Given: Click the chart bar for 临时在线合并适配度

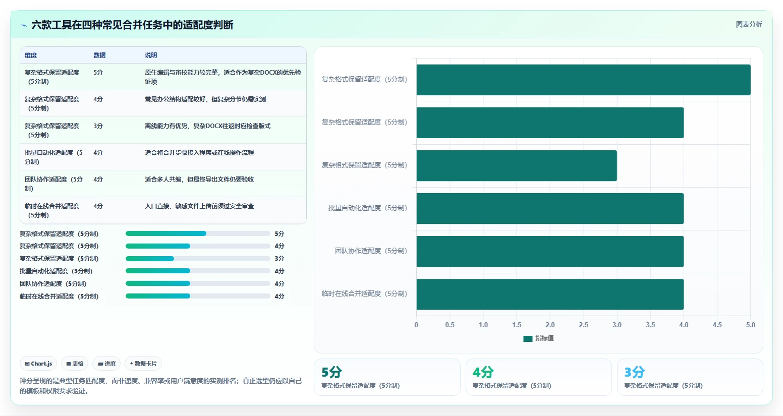Looking at the screenshot, I should [x=550, y=294].
